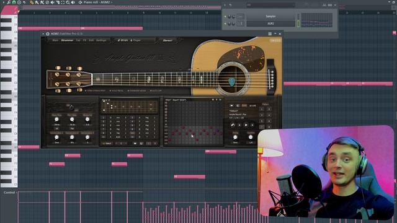Select the Draw pencil tool
Image resolution: width=397 pixels, height=223 pixels.
coord(32,2)
